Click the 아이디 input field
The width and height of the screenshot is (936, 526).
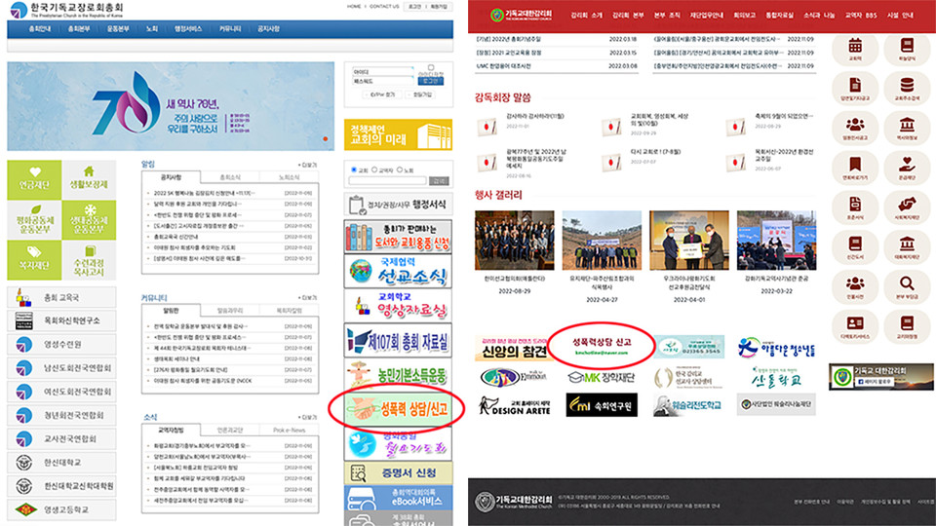[382, 71]
